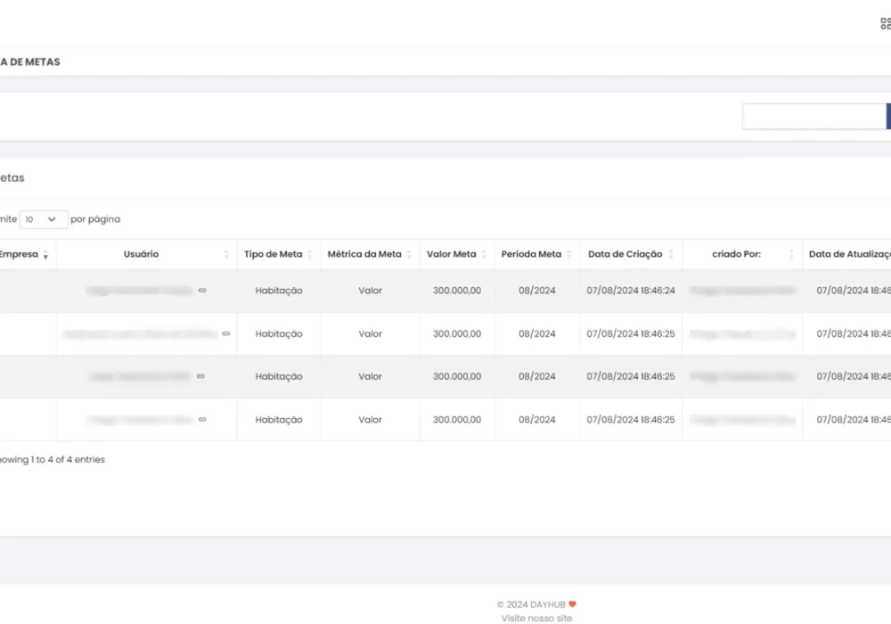Click the link icon in the third row

click(x=200, y=377)
